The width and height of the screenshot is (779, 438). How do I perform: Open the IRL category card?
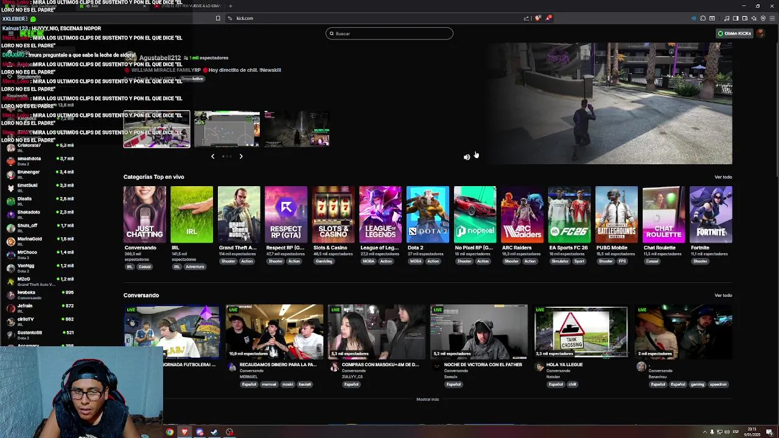[x=192, y=215]
